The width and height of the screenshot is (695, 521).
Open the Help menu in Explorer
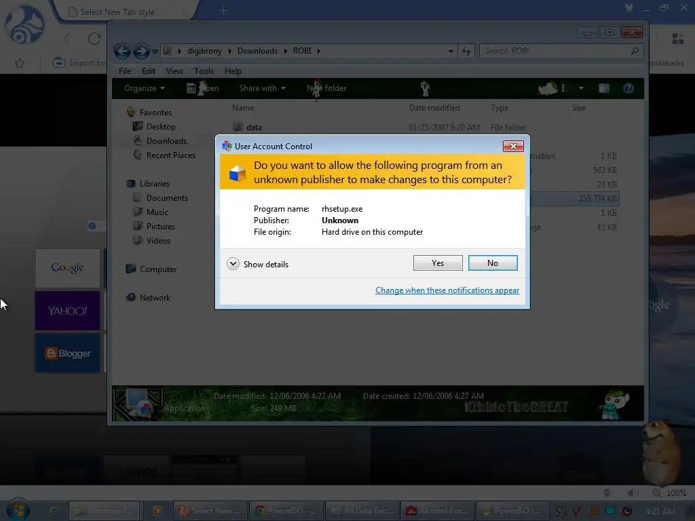tap(233, 71)
